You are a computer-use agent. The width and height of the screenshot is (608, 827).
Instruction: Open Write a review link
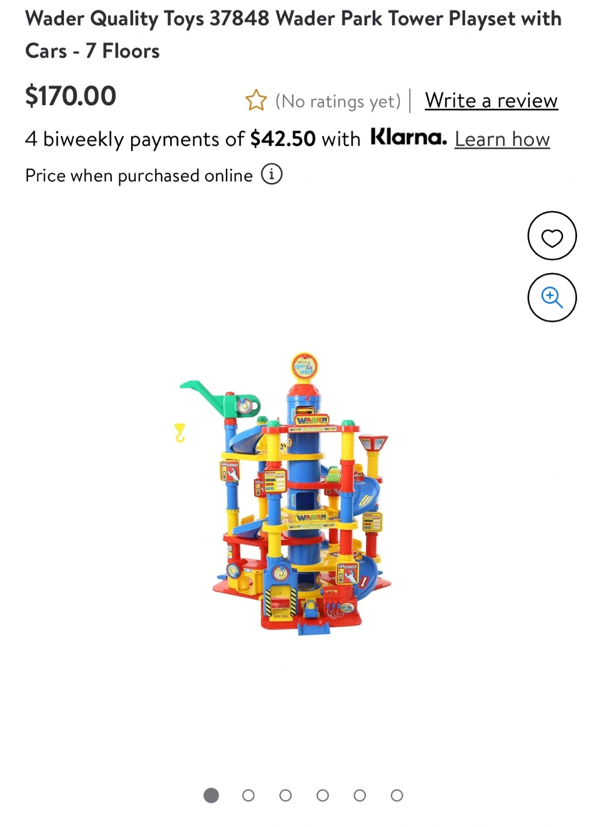(491, 101)
